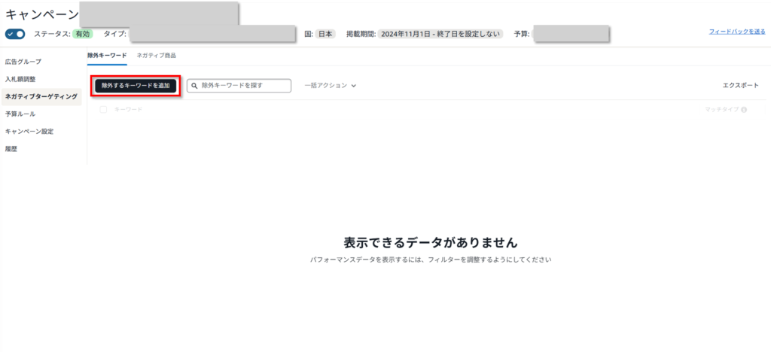Open the 一括アクション dropdown

point(330,86)
